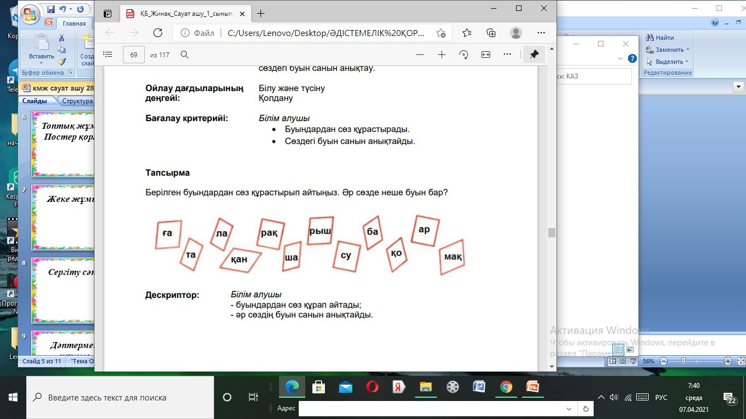Switch to the Структура pane tab
The image size is (746, 419).
click(77, 101)
